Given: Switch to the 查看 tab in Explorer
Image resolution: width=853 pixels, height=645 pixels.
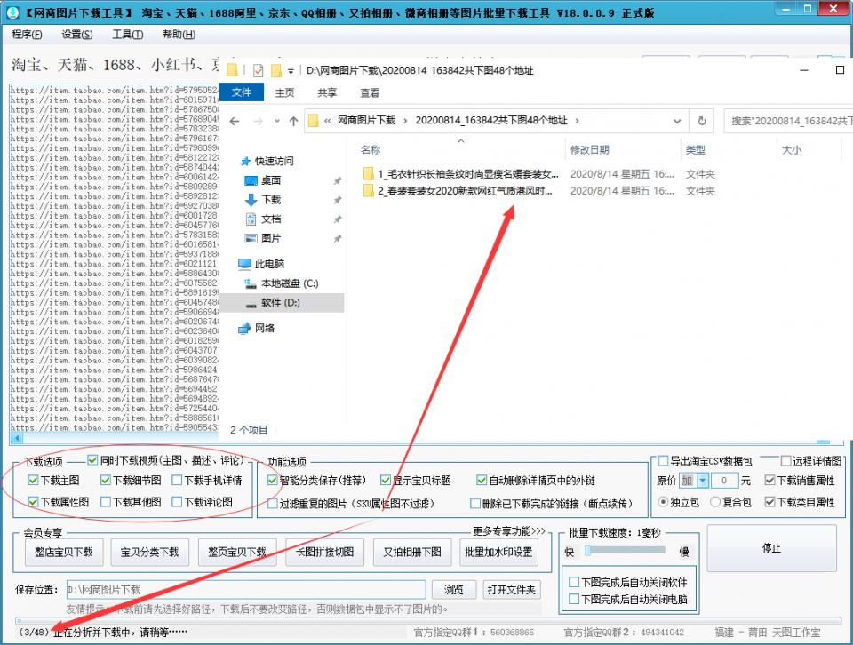Looking at the screenshot, I should pyautogui.click(x=369, y=92).
